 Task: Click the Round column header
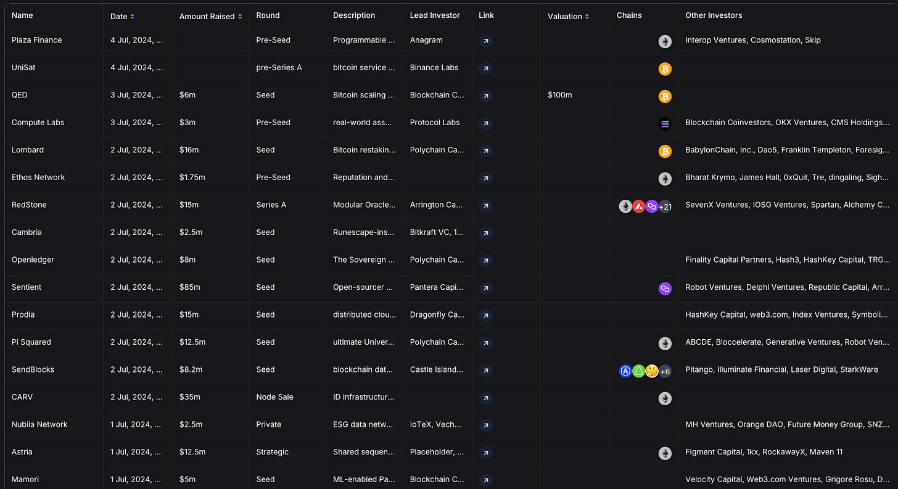[268, 15]
